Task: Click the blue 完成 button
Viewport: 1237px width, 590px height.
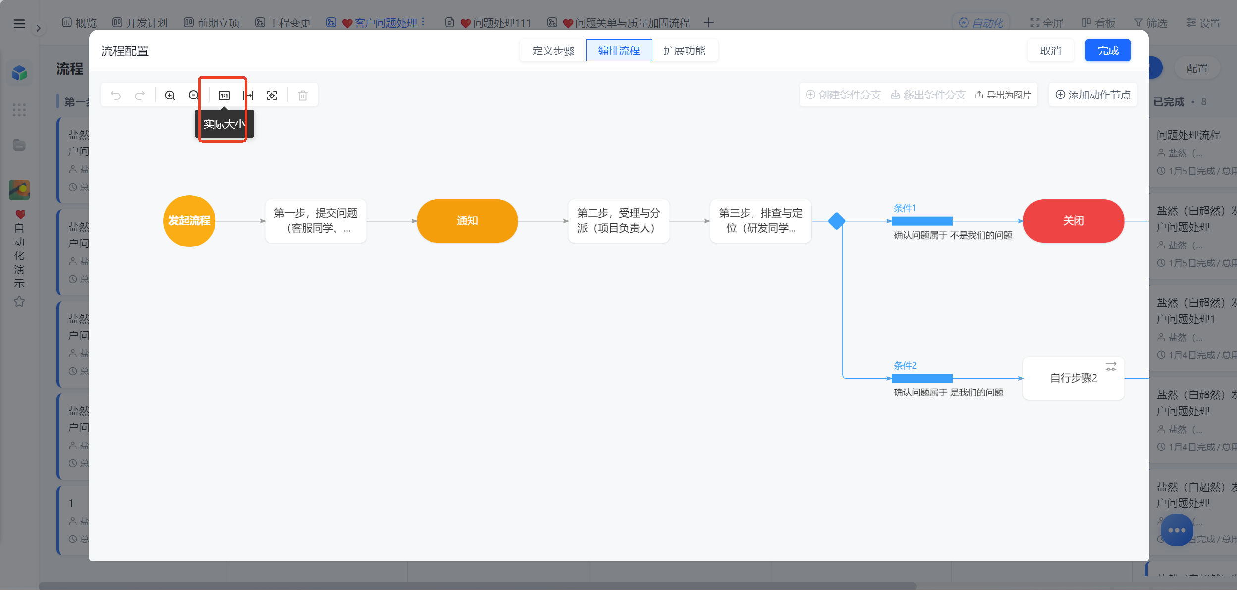Action: pos(1108,50)
